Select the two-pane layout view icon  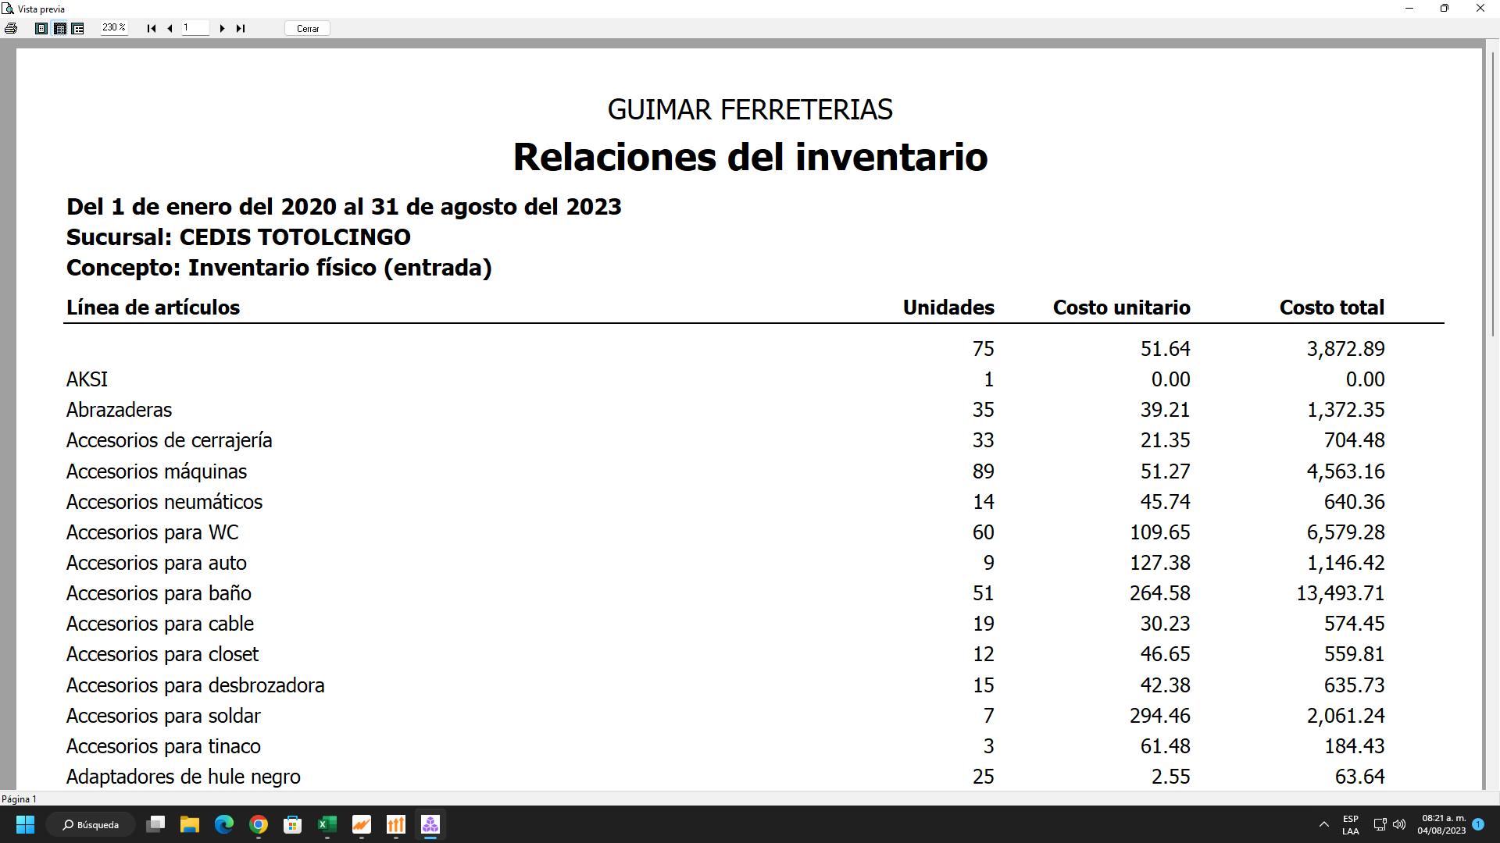coord(77,28)
